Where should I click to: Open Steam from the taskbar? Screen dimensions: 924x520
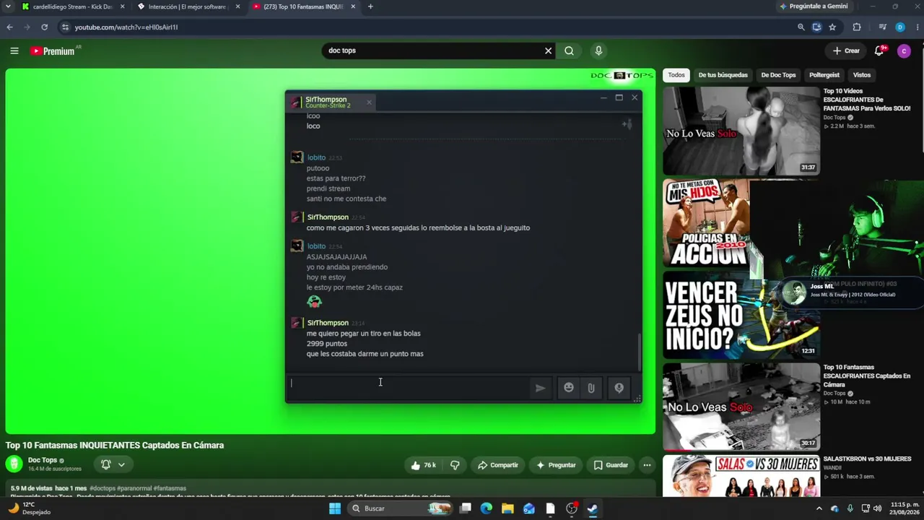(x=593, y=508)
